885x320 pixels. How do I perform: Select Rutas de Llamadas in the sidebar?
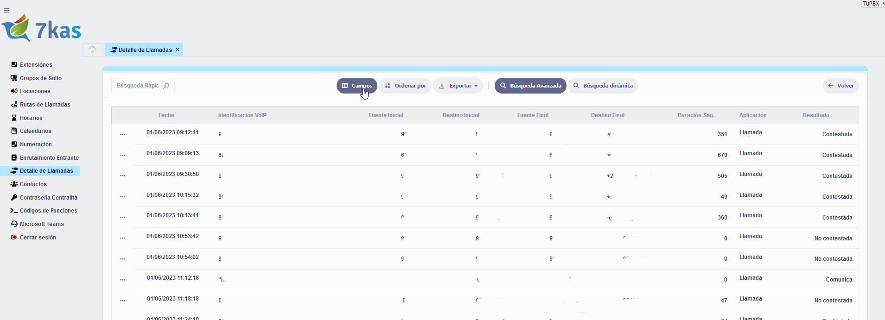(45, 105)
